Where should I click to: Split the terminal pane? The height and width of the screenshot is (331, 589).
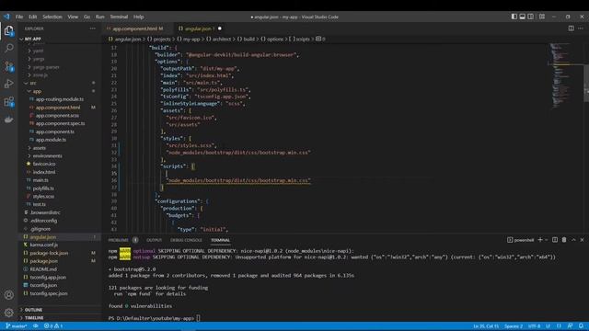tap(555, 240)
